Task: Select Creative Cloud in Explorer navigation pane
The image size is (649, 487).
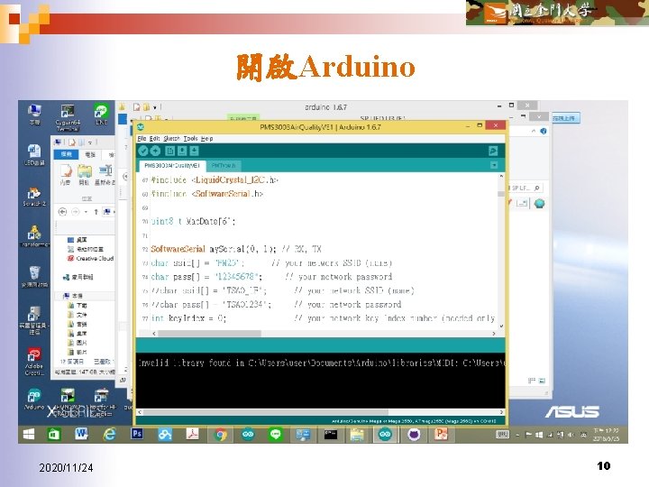Action: pyautogui.click(x=91, y=259)
